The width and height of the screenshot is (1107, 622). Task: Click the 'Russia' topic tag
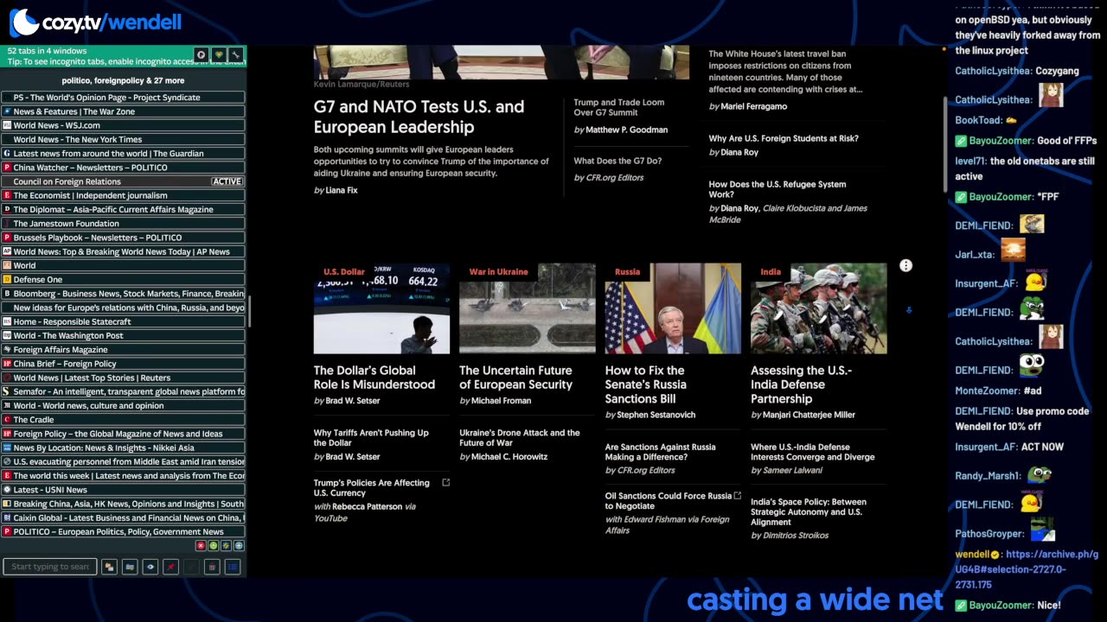point(628,272)
